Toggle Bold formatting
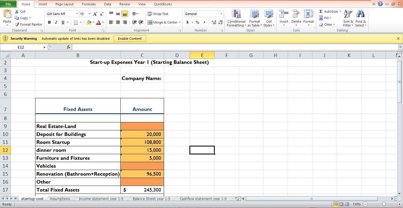403x208 pixels. [x=49, y=22]
